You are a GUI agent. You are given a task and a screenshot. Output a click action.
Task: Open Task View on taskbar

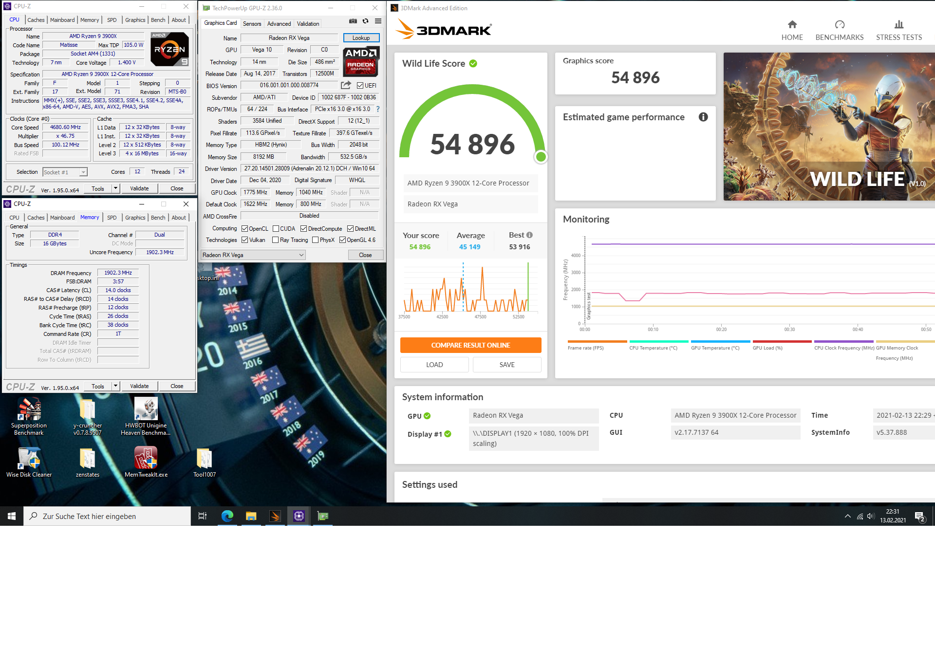point(203,516)
